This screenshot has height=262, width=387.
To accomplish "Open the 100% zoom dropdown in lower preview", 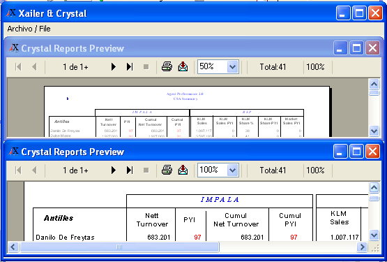I will point(232,170).
